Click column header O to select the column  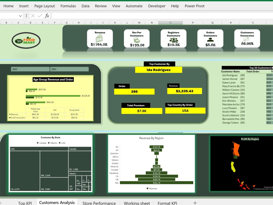(170, 23)
